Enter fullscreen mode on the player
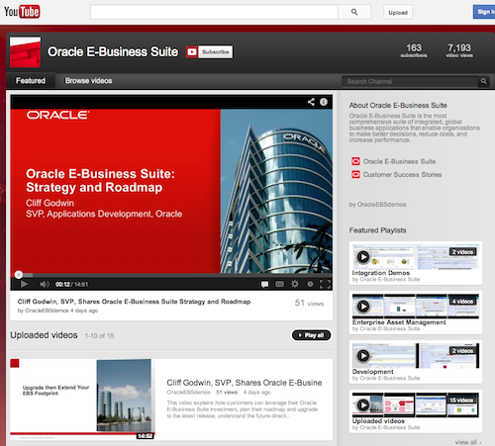 click(x=325, y=284)
